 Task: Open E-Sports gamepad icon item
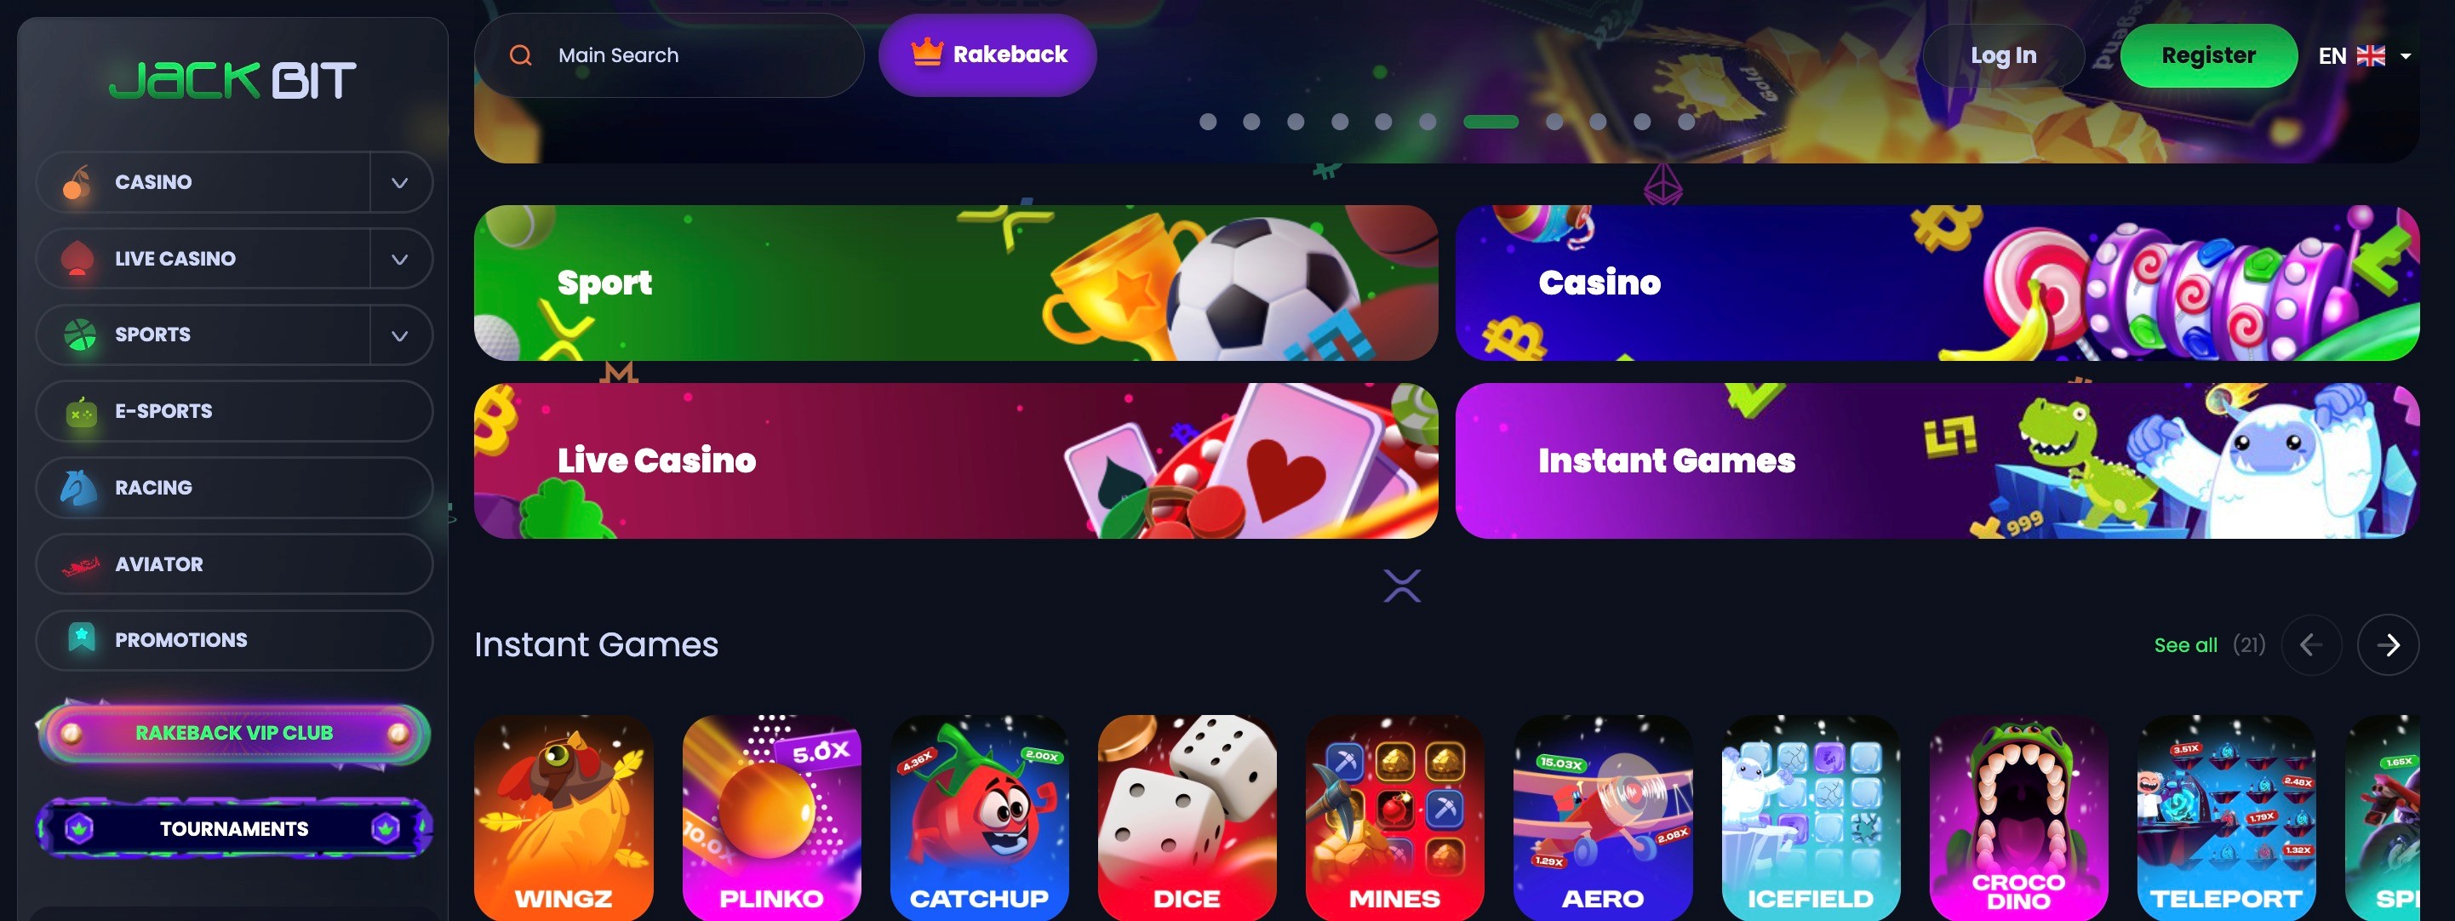[x=81, y=412]
